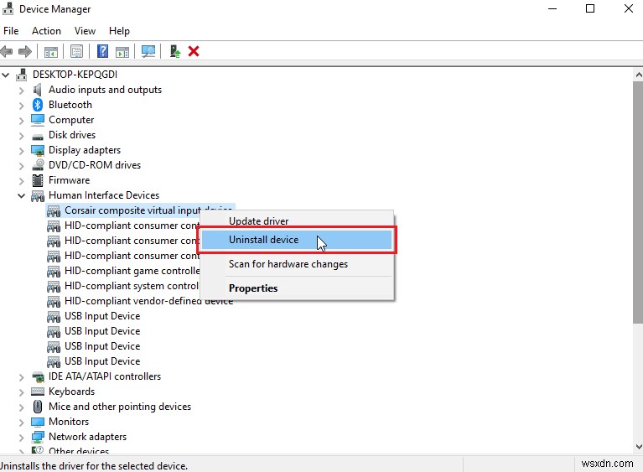
Task: Click the Device Manager title bar icon
Action: [8, 8]
